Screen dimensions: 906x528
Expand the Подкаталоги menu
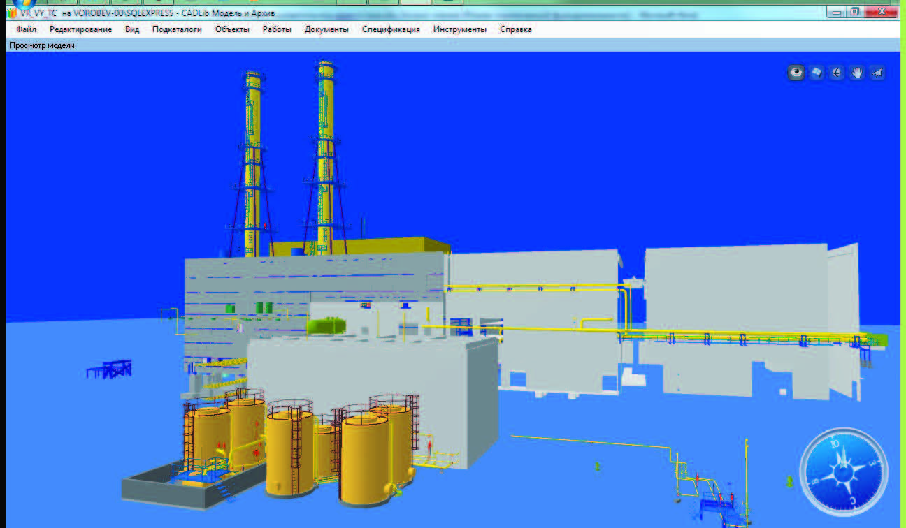click(177, 29)
